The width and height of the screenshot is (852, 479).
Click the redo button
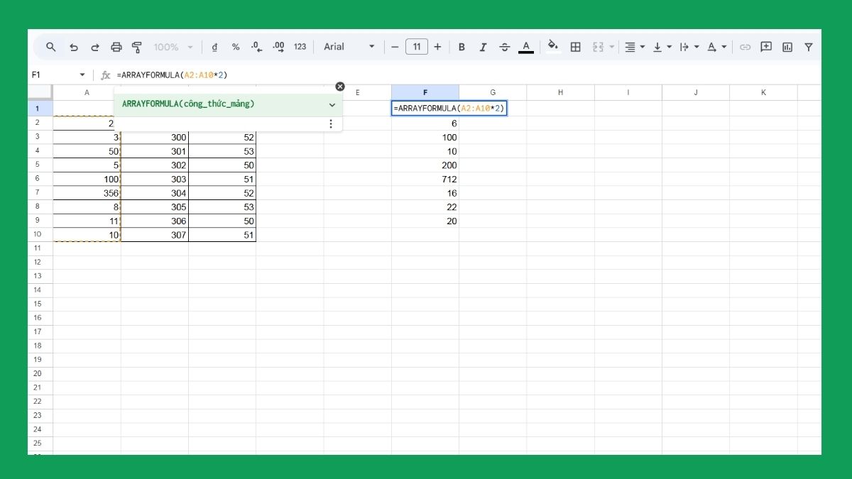pos(95,47)
